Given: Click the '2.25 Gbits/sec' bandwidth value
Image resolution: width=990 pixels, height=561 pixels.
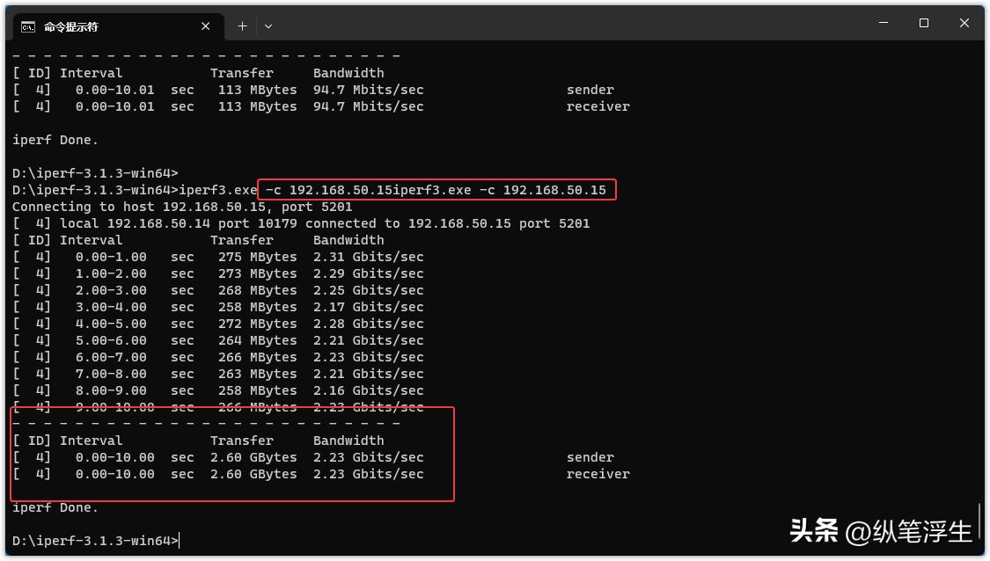Looking at the screenshot, I should (368, 290).
